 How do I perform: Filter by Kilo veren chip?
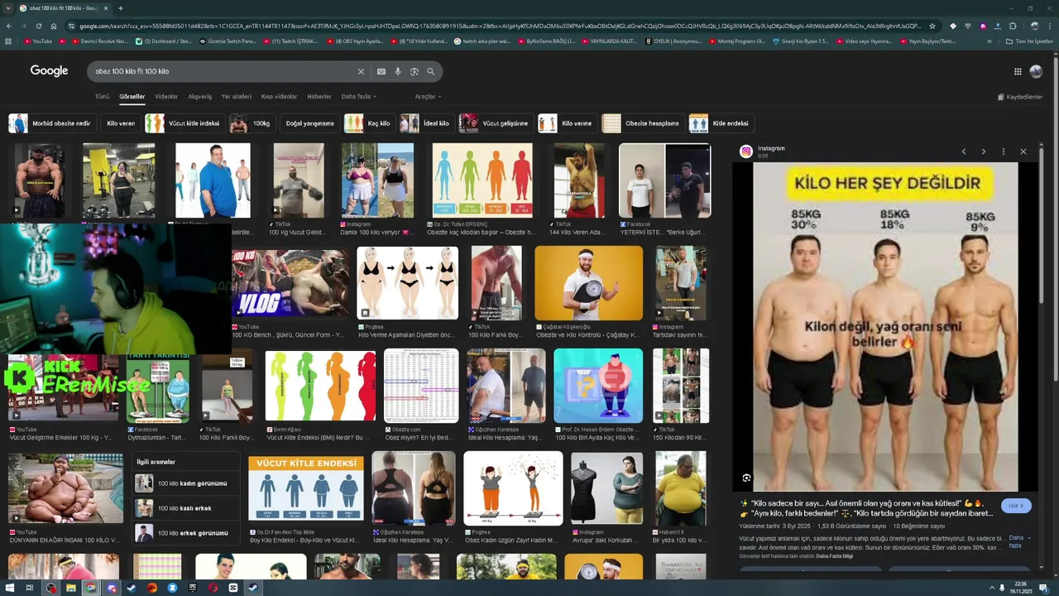click(121, 123)
